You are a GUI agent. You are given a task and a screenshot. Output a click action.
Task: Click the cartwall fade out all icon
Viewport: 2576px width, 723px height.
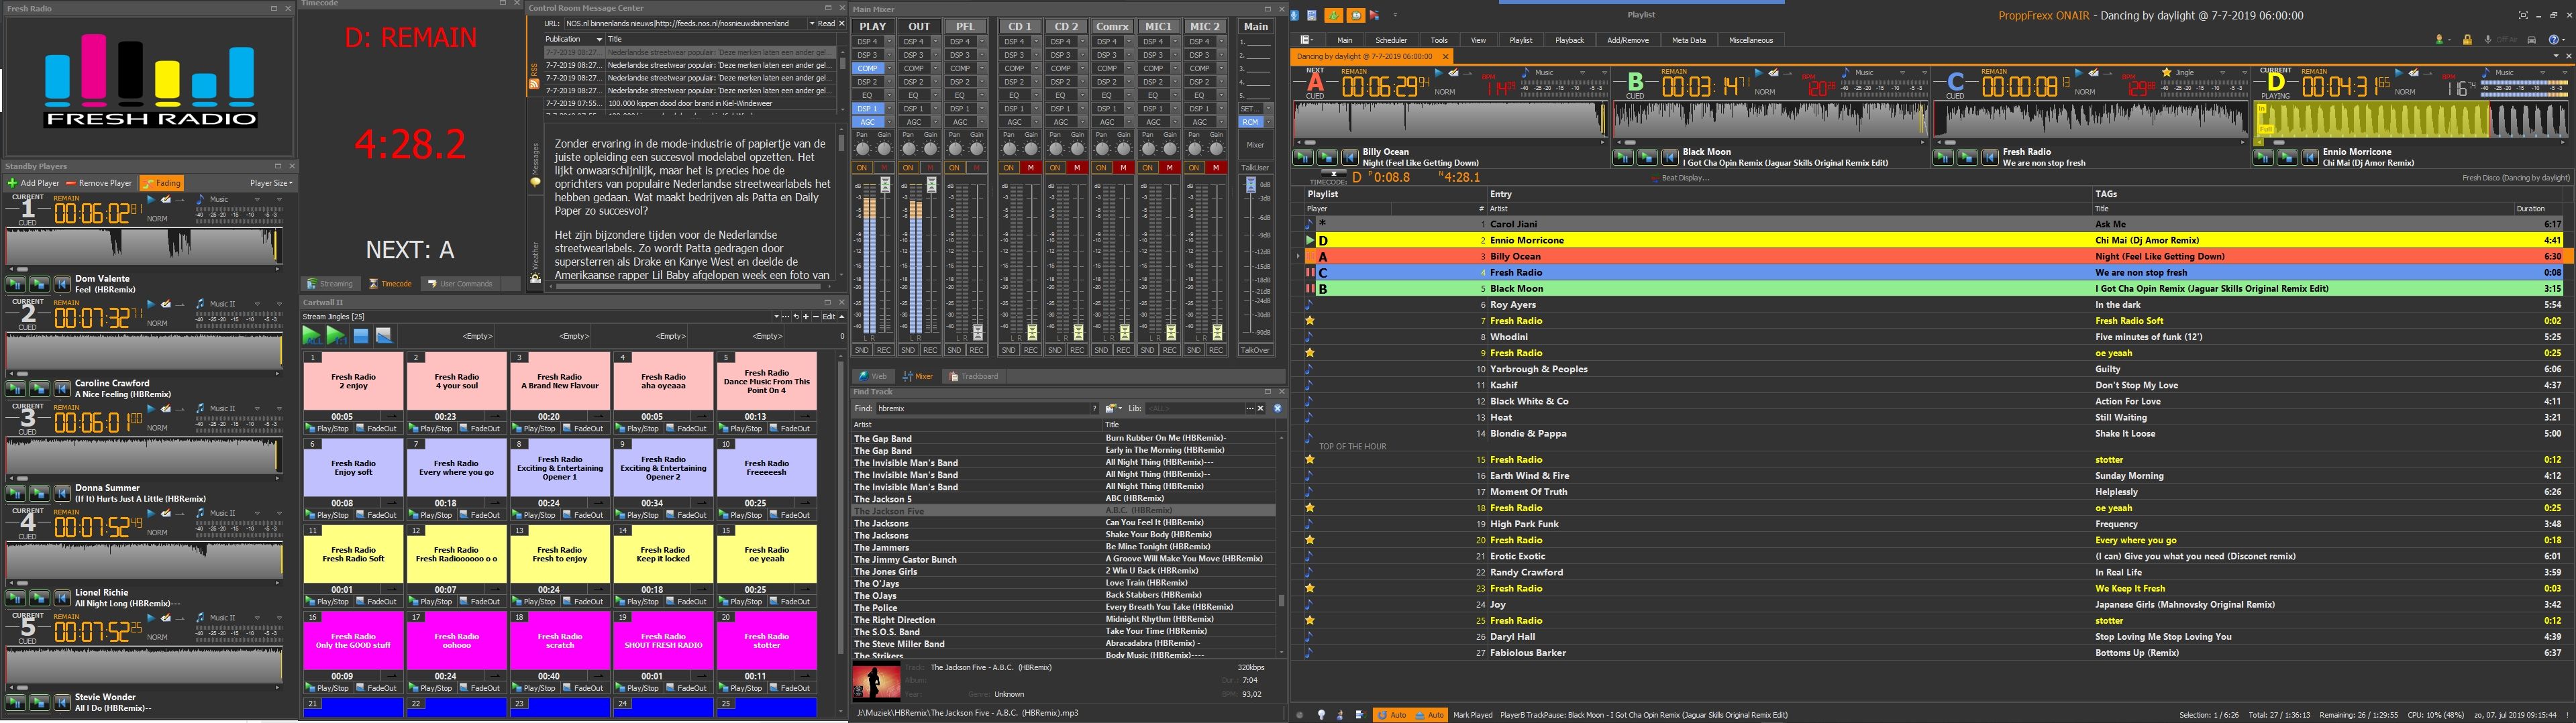click(x=384, y=336)
